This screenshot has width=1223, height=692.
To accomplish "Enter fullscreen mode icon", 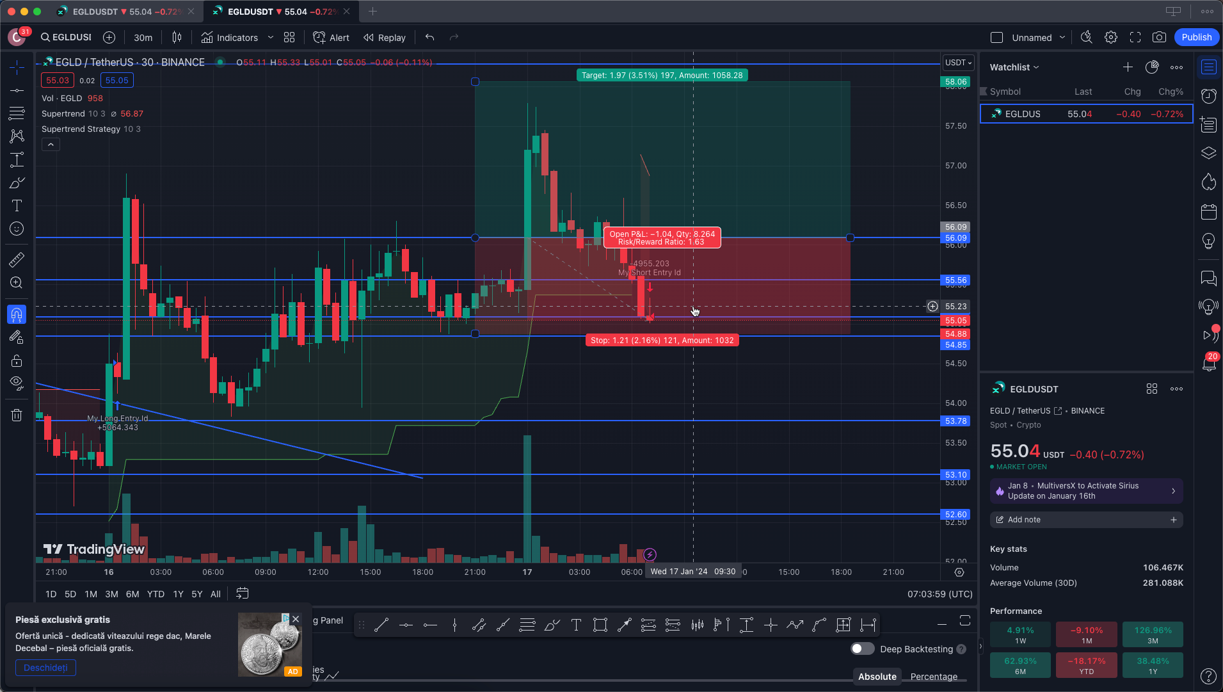I will (1135, 37).
